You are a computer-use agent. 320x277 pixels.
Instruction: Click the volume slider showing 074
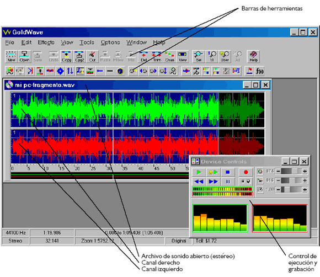click(291, 171)
